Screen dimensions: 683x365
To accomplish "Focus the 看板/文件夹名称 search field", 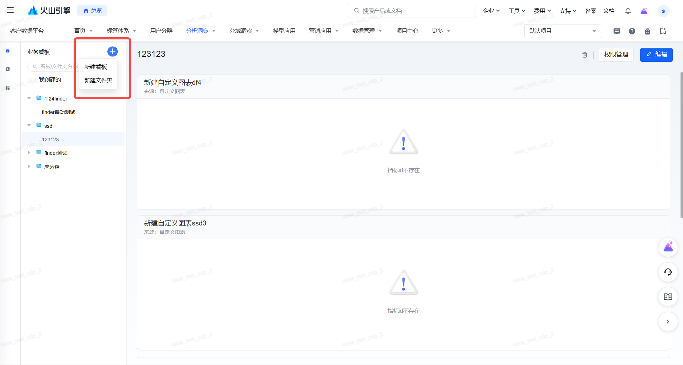I will 53,66.
